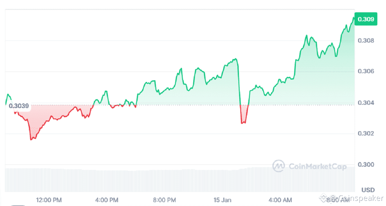
Task: Click the CoinMarketCap watermark text
Action: click(318, 166)
